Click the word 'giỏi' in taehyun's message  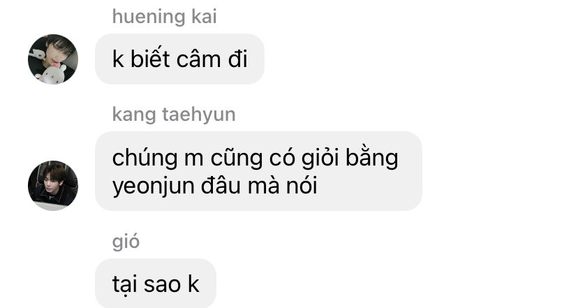[320, 159]
